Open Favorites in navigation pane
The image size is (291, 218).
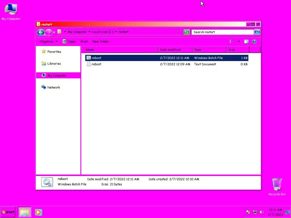(54, 52)
